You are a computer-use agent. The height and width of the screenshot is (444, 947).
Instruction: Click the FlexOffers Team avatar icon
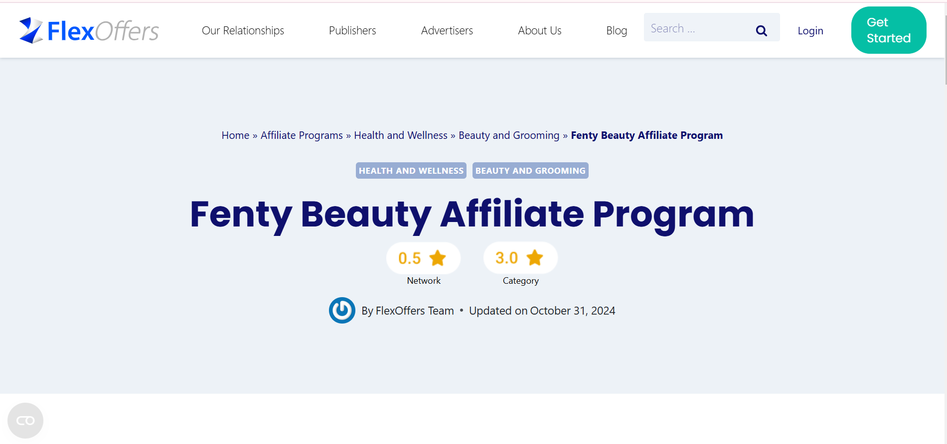(342, 311)
